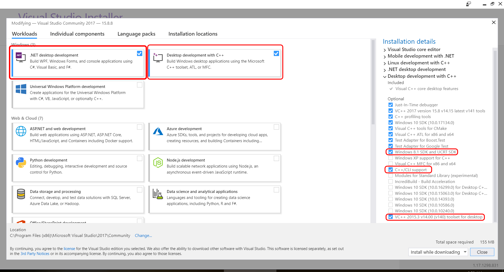Click the Data science beaker icon
Screen dimensions: 504x272
click(157, 194)
